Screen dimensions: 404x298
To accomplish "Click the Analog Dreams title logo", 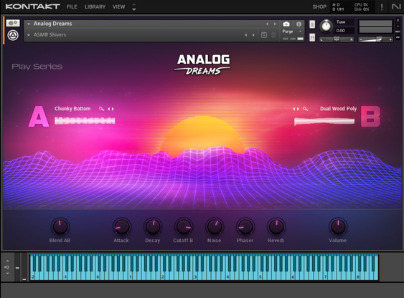I will (202, 64).
